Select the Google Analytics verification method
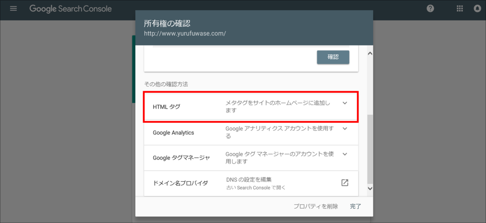The height and width of the screenshot is (223, 486). tap(251, 133)
